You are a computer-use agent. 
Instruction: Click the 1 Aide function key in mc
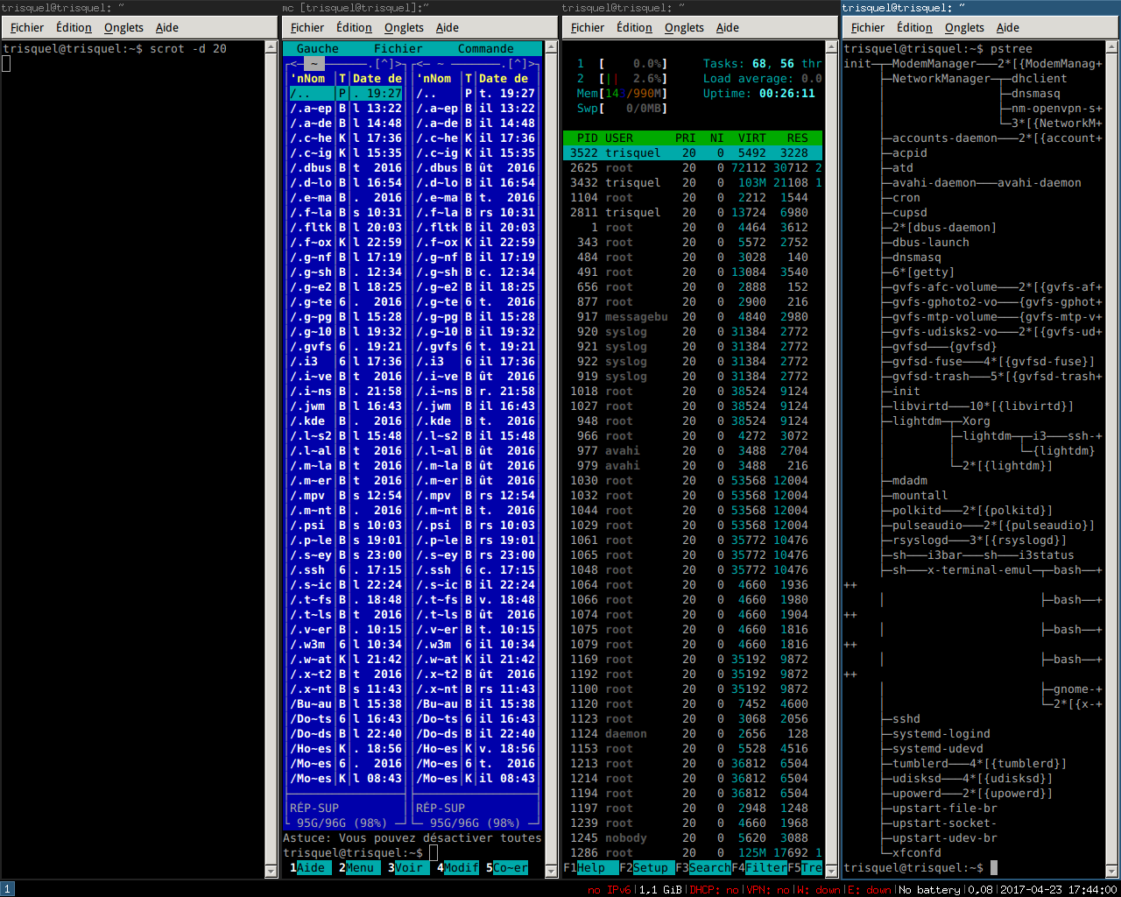311,868
